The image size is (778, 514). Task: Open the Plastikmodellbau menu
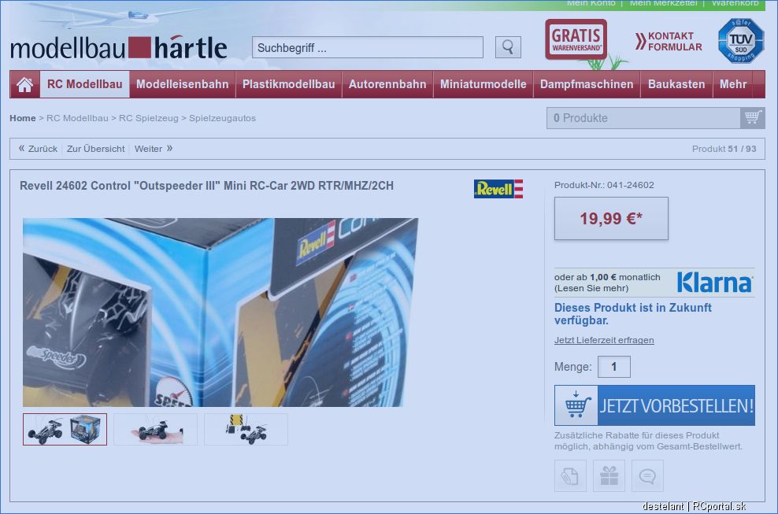289,84
